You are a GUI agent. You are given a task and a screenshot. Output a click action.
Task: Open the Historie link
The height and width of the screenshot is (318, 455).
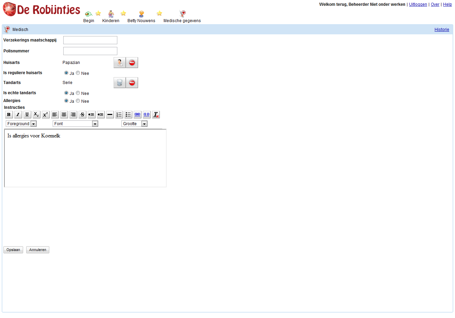[x=442, y=30]
